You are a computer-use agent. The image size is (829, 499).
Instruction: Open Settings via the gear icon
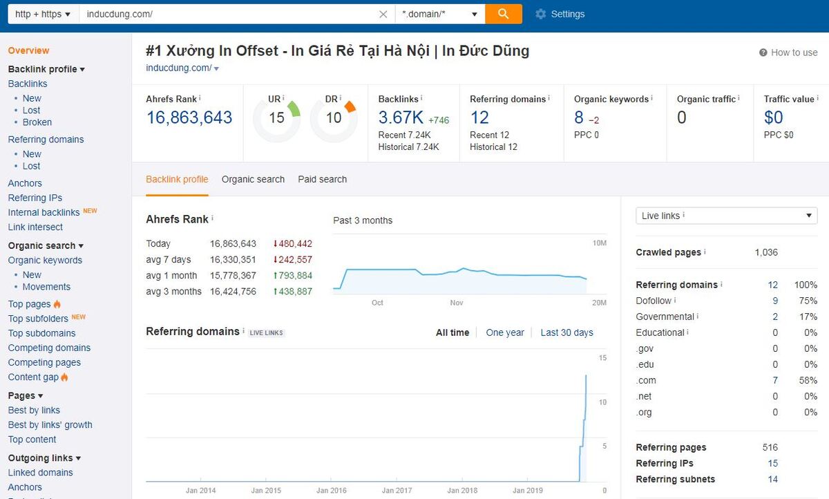pyautogui.click(x=540, y=14)
